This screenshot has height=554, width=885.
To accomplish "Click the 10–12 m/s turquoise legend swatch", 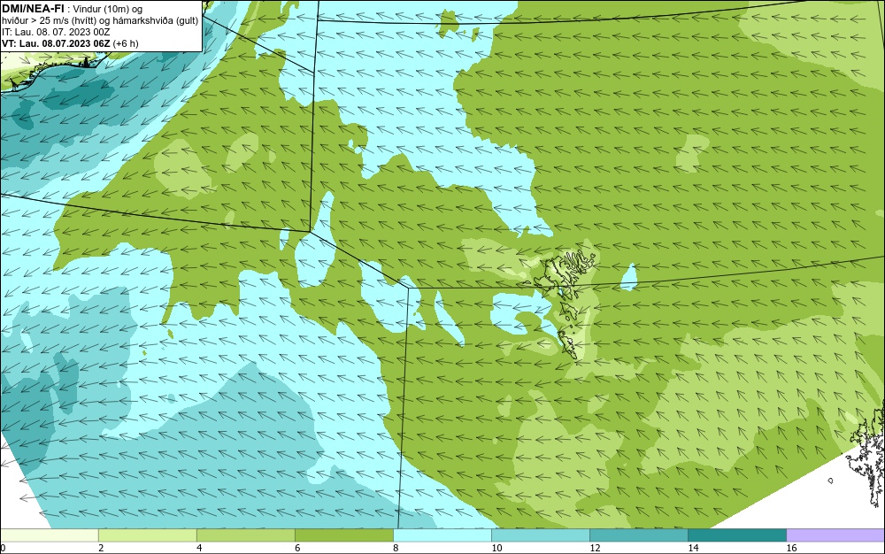I will (540, 535).
